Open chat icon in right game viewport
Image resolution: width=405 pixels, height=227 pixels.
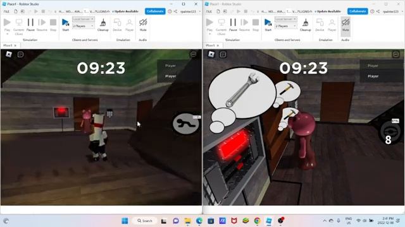click(223, 54)
